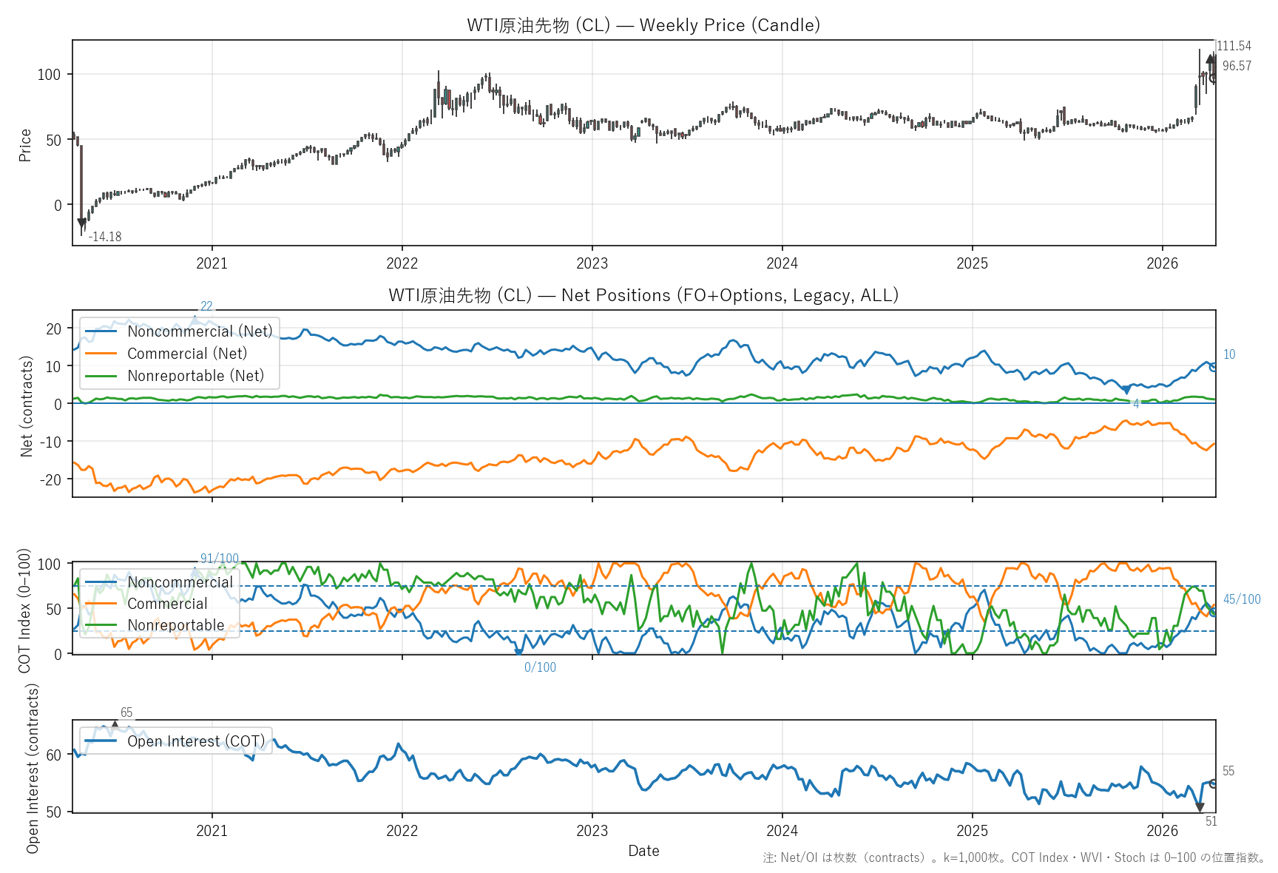Click the Weekly Price (Candle) chart title
This screenshot has width=1278, height=873.
(643, 25)
